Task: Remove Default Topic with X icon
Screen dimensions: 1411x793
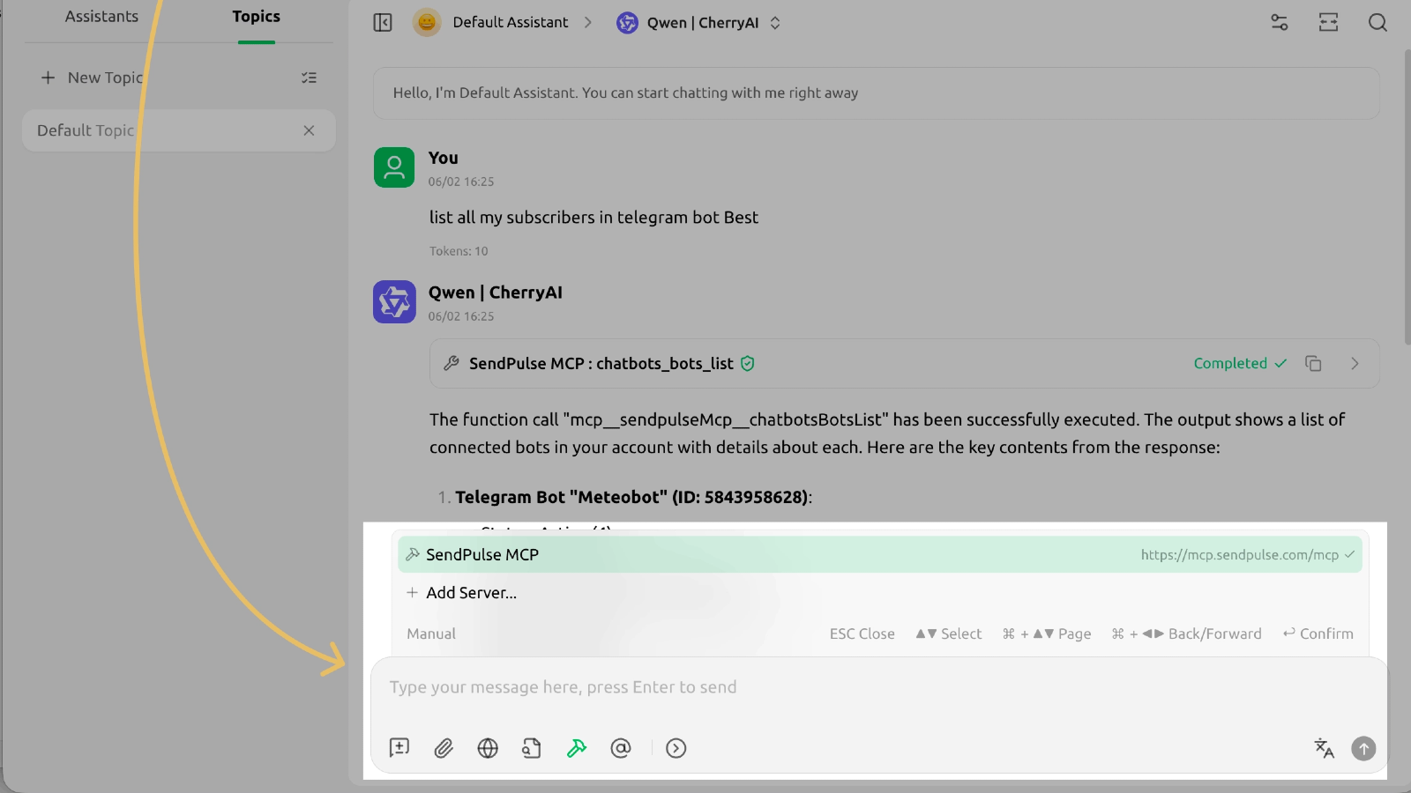Action: pyautogui.click(x=309, y=130)
